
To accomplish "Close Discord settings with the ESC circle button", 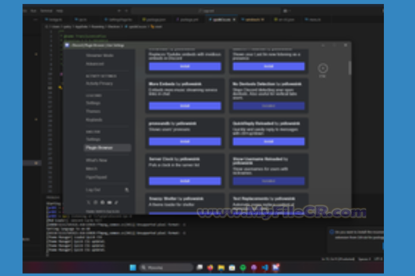I will coord(323,68).
